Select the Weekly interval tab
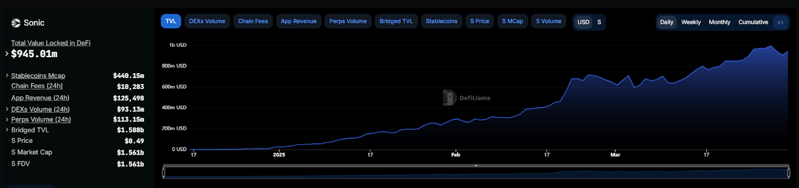Screen dimensions: 799x188 pyautogui.click(x=691, y=22)
